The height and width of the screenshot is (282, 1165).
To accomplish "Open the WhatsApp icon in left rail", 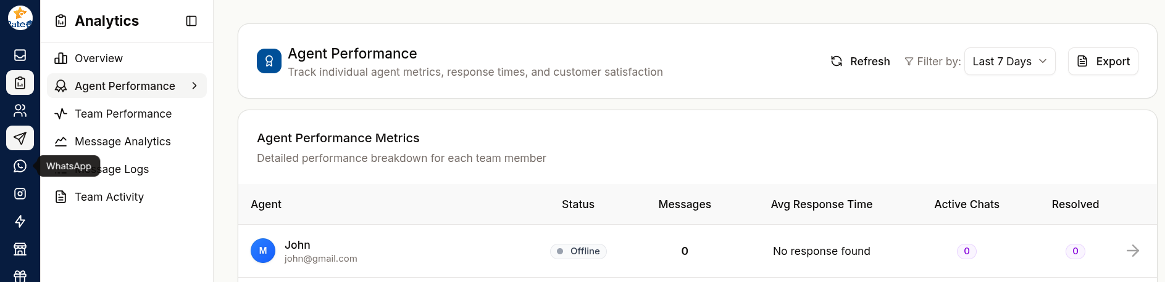I will tap(20, 166).
